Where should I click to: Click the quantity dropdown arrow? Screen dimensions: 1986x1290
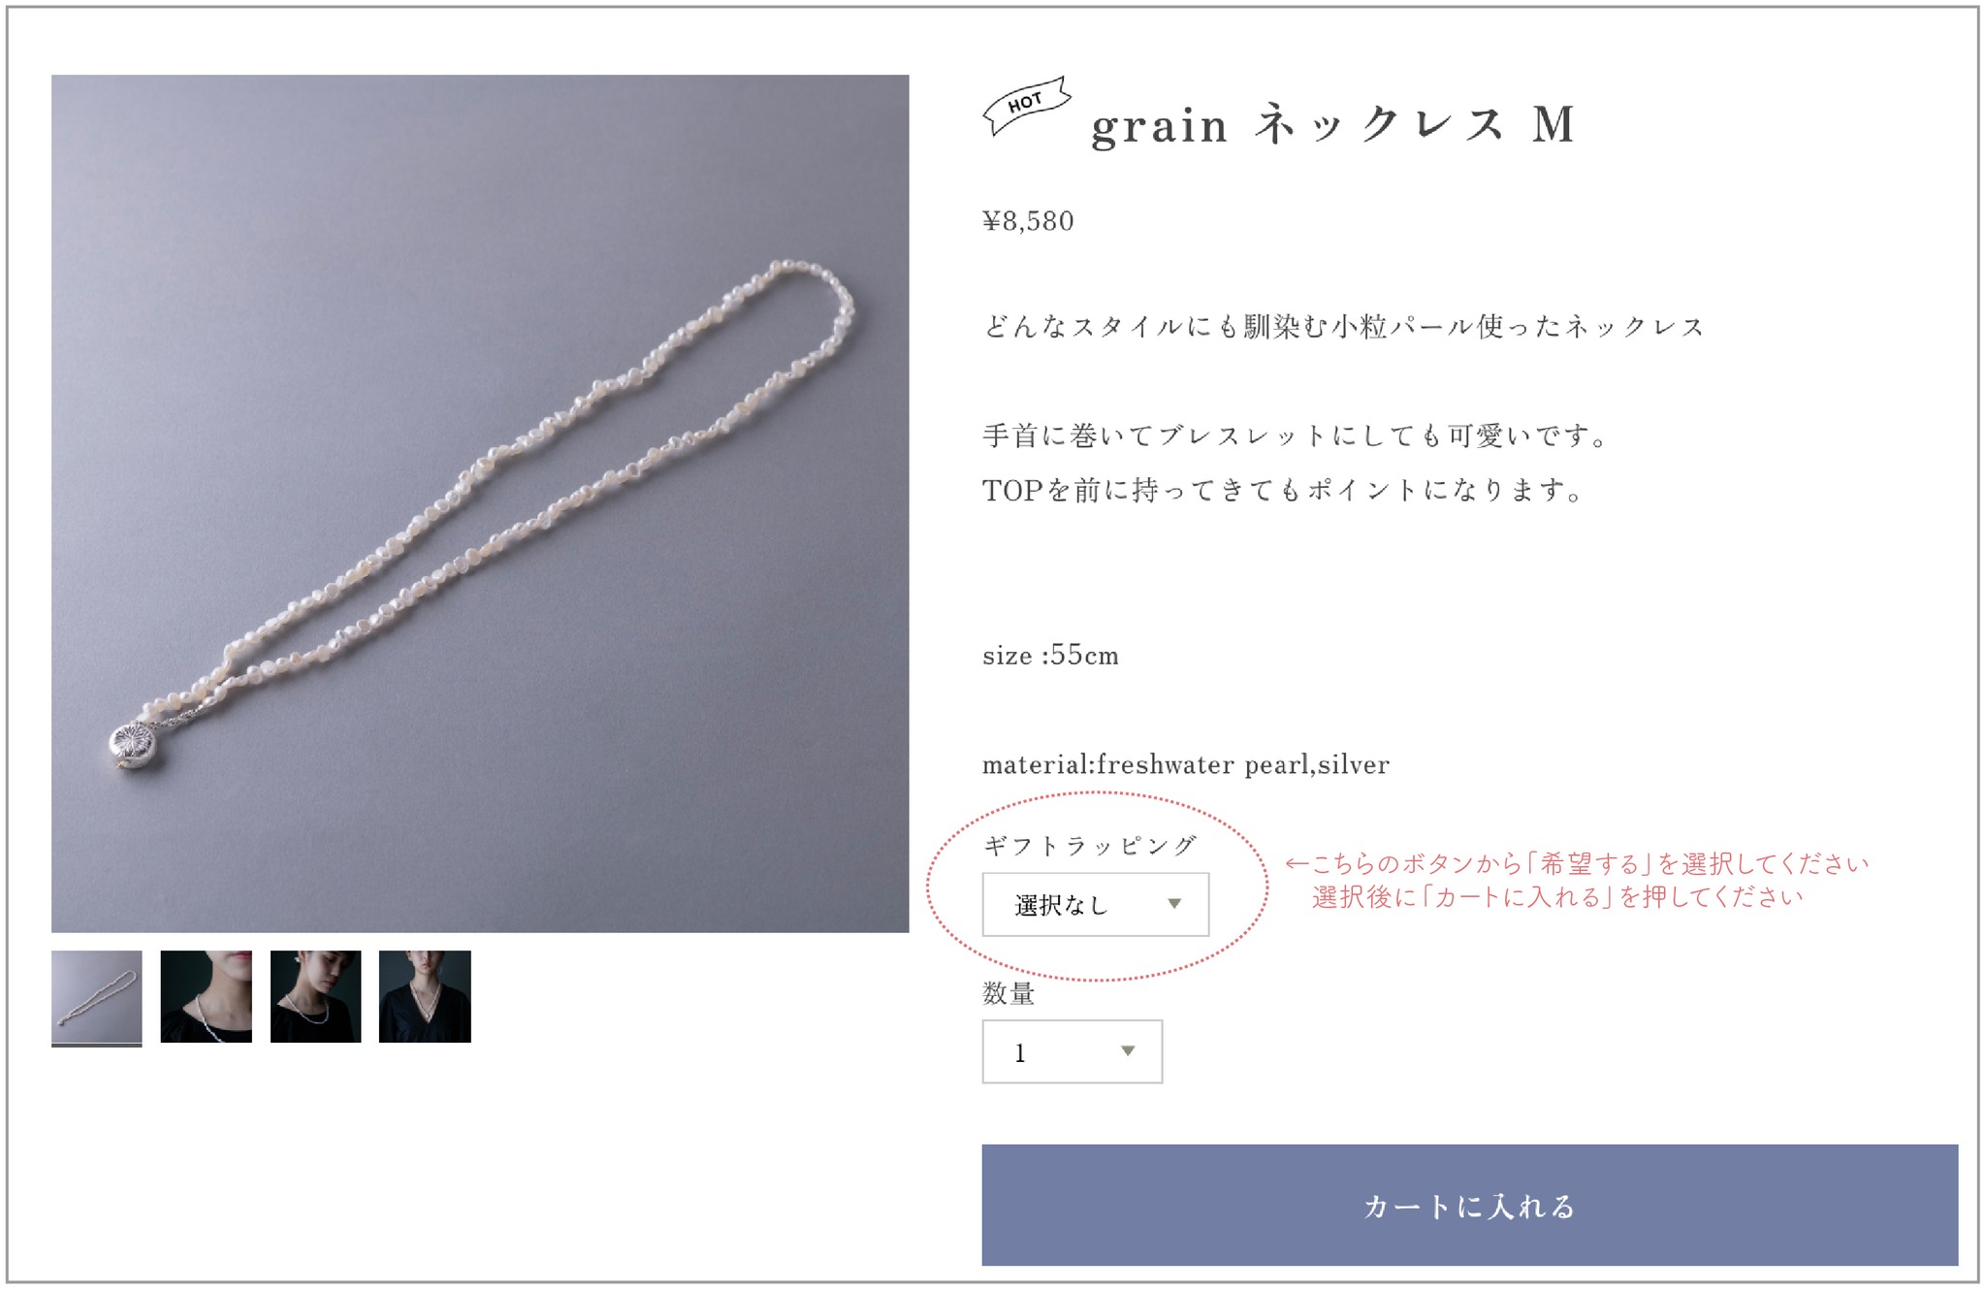1128,1051
